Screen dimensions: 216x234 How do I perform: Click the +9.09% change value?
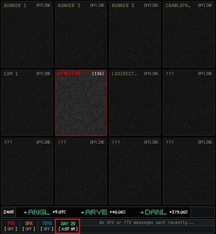[59, 212]
